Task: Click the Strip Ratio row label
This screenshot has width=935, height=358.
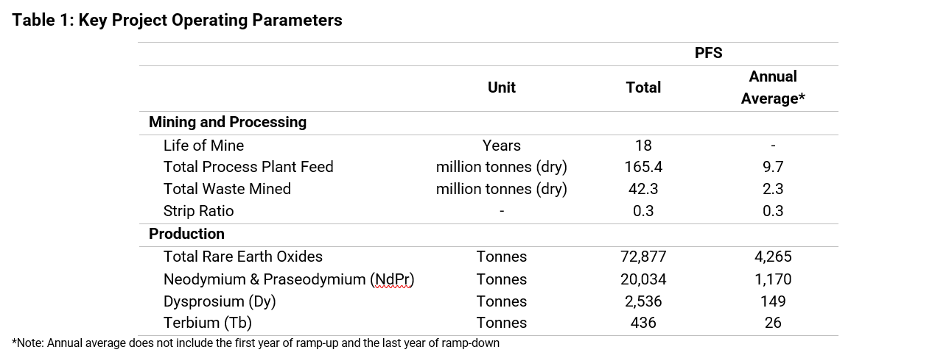Action: pos(198,211)
